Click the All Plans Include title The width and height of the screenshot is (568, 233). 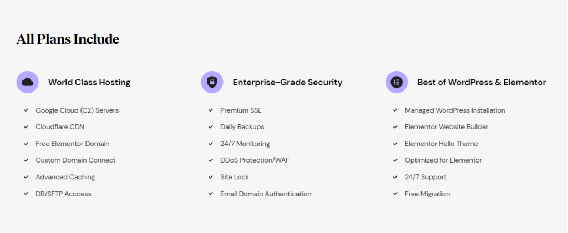tap(68, 39)
